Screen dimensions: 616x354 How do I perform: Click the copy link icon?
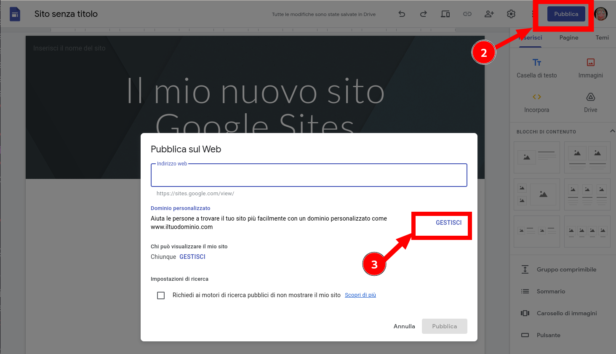(x=467, y=14)
